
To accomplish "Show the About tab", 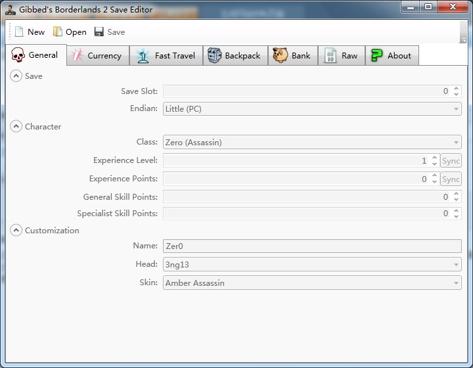I will [x=392, y=55].
